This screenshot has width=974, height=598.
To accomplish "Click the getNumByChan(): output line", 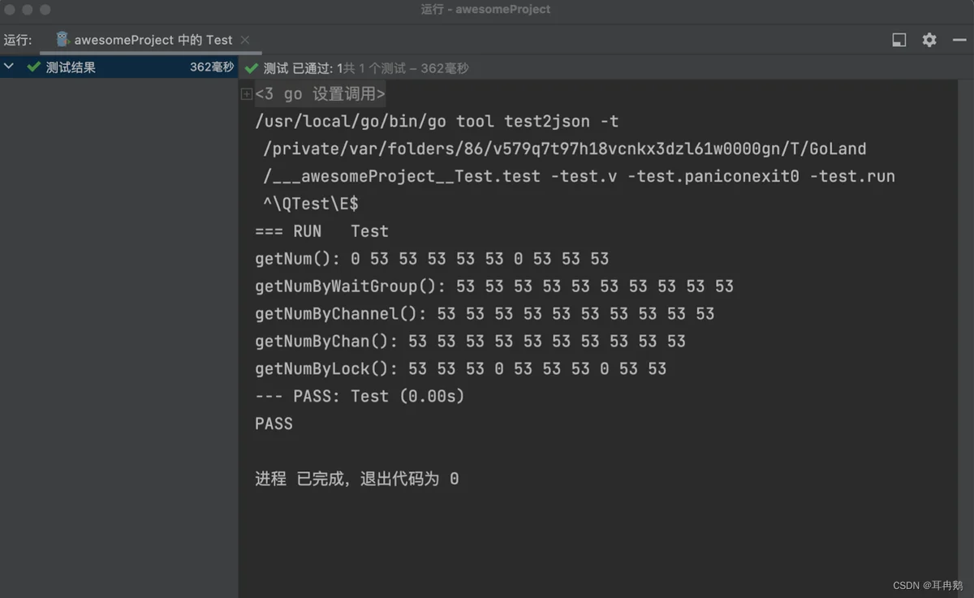I will [x=470, y=342].
